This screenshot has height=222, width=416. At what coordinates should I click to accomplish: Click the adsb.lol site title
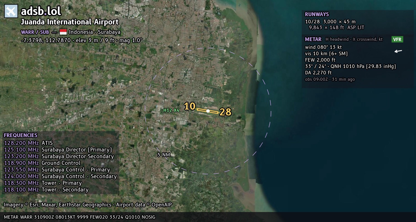click(x=41, y=11)
